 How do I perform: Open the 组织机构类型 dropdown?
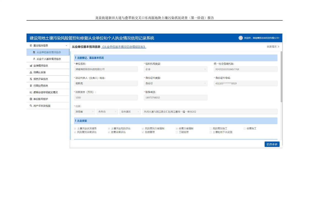pyautogui.click(x=175, y=69)
